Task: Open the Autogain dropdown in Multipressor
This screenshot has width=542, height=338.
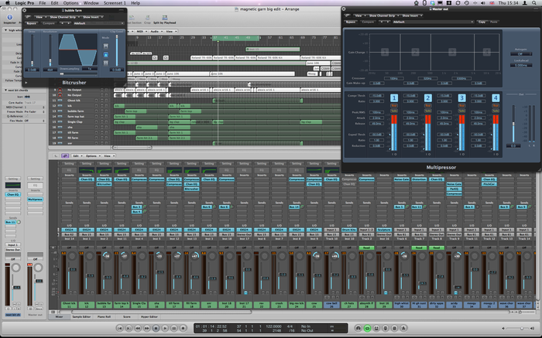Action: pyautogui.click(x=521, y=54)
